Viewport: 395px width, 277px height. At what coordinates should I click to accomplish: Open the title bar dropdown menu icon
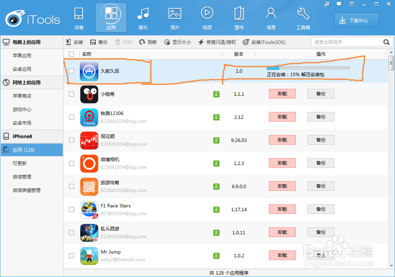[x=352, y=4]
